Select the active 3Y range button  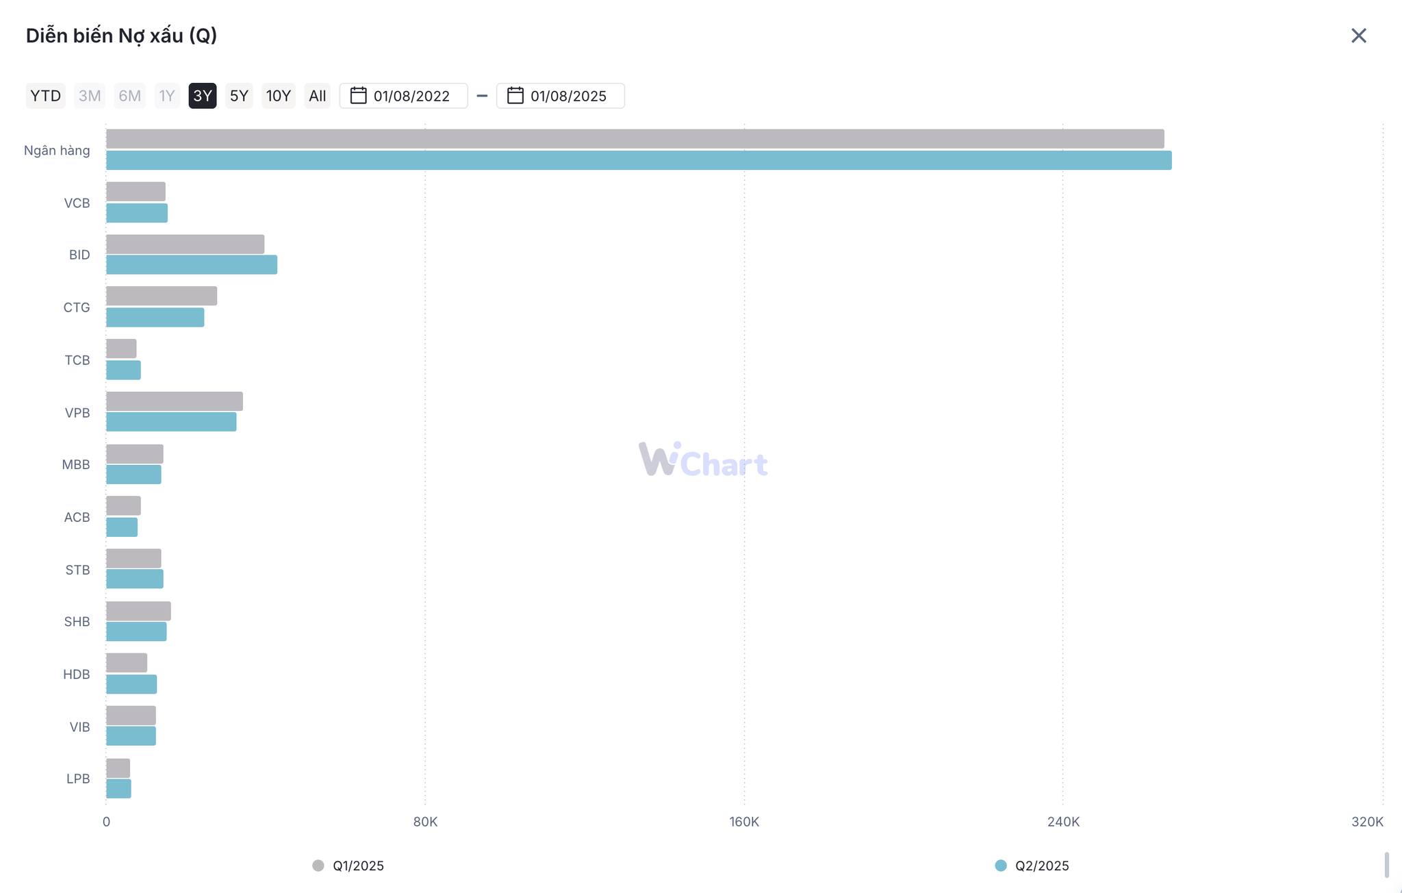click(202, 96)
